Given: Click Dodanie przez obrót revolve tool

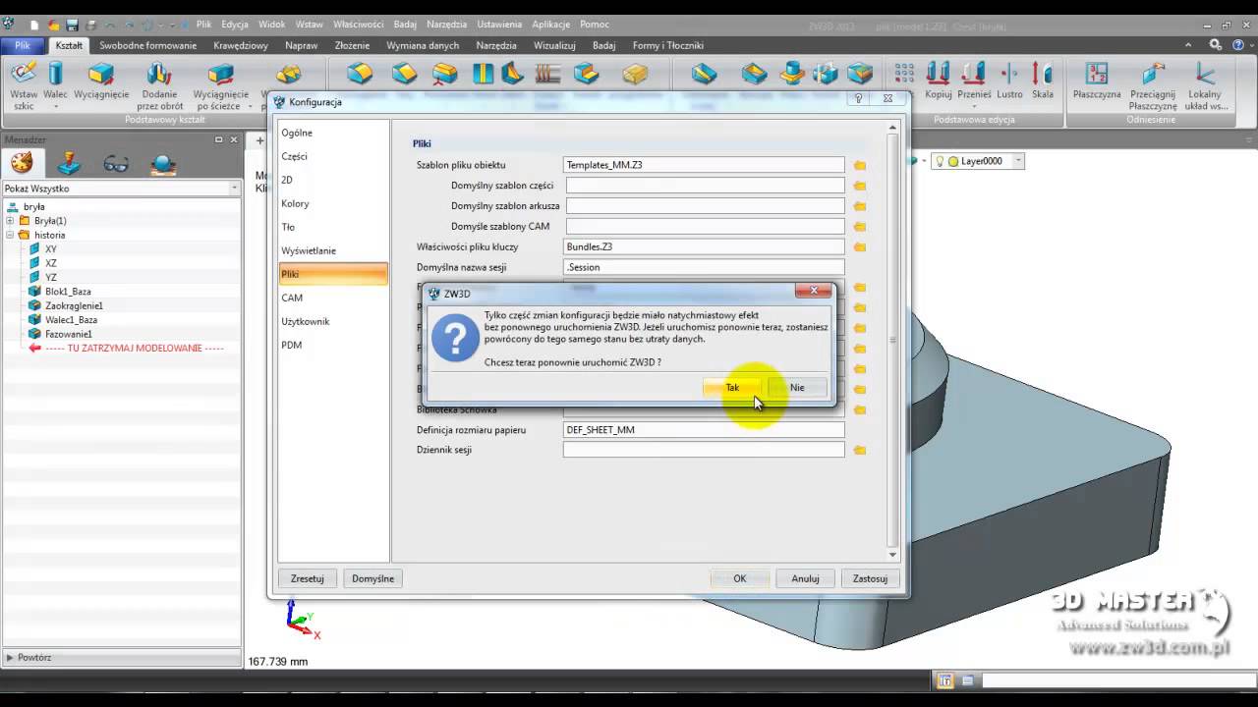Looking at the screenshot, I should click(159, 85).
